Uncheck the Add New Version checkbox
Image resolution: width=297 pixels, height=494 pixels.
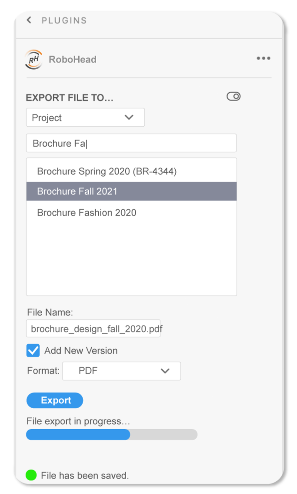coord(33,350)
